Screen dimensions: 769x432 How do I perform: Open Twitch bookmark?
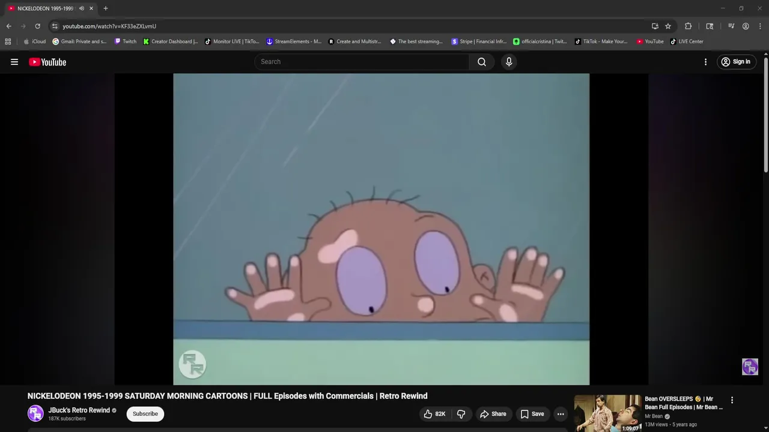[x=126, y=41]
